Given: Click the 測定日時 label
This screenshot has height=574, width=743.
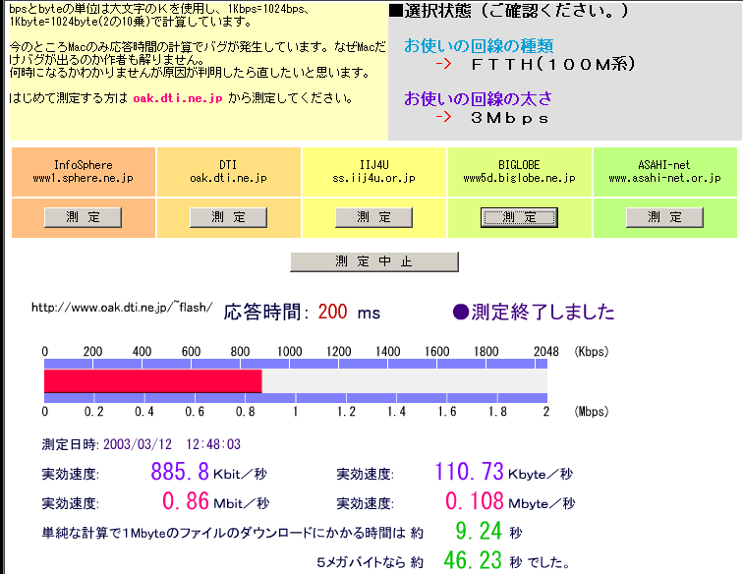Looking at the screenshot, I should click(x=70, y=444).
